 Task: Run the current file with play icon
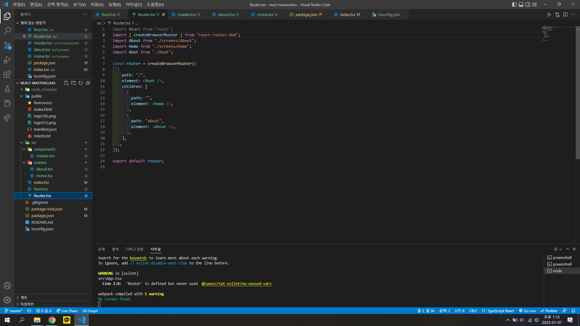coord(549,14)
